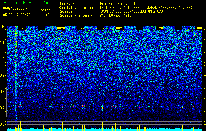Click the 0826 time marker
This screenshot has height=131, width=206.
120,28
